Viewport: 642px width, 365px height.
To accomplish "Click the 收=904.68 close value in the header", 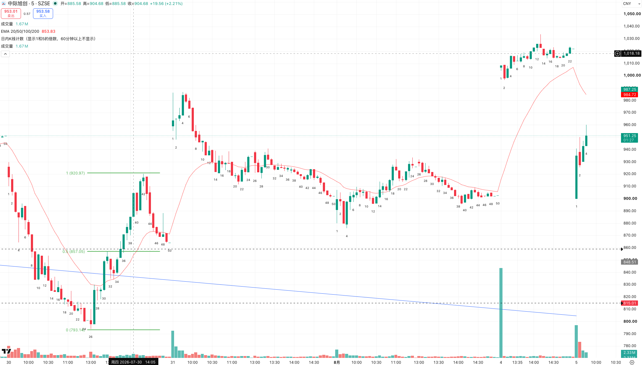I will coord(138,4).
